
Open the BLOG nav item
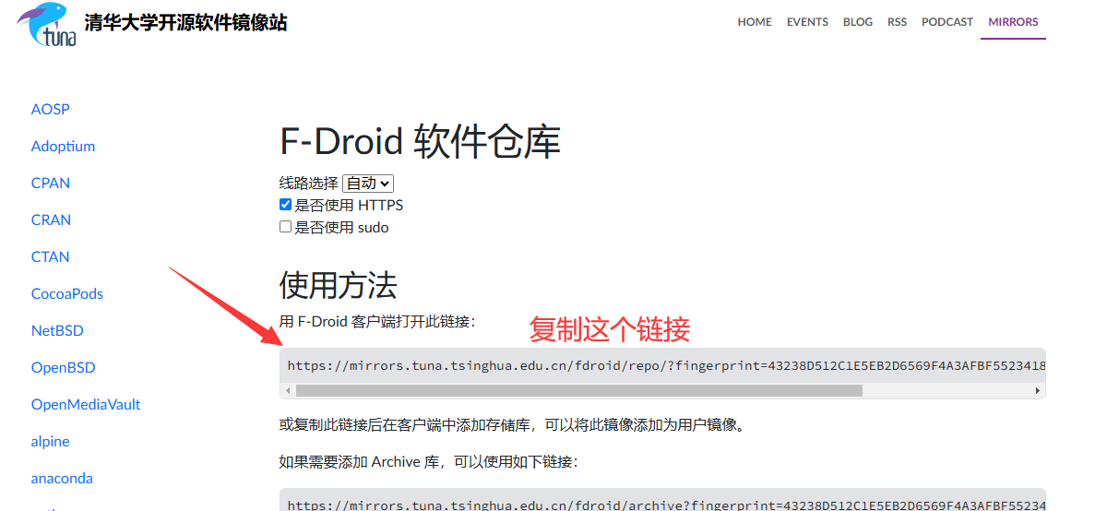(x=858, y=22)
